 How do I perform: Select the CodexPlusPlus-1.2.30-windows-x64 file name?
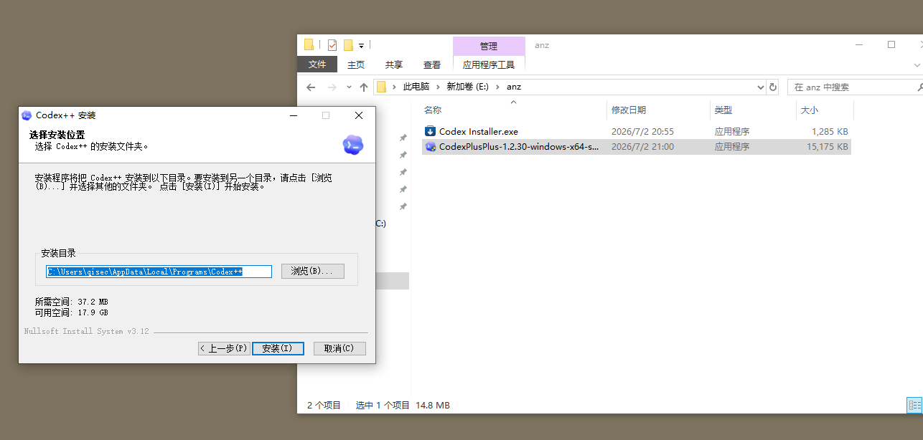[519, 146]
